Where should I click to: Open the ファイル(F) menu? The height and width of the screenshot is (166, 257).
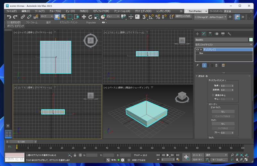[12, 11]
